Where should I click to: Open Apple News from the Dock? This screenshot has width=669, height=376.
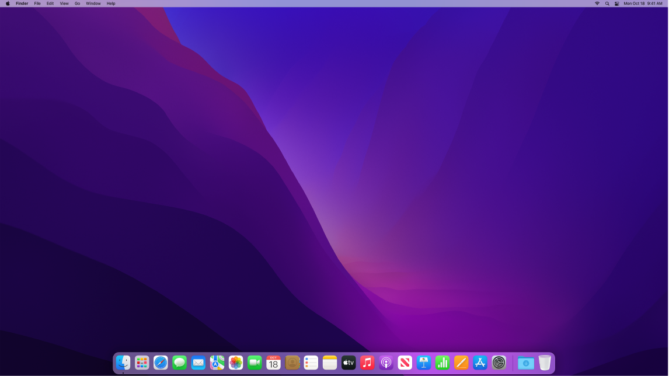(405, 363)
